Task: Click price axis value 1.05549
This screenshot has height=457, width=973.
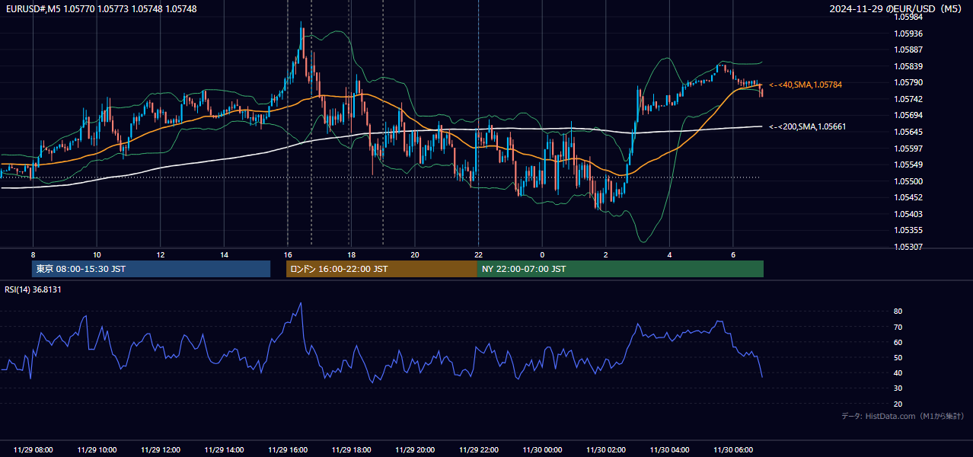Action: [x=908, y=165]
